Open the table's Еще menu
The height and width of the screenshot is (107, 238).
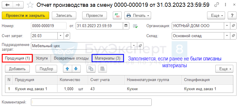[x=224, y=69]
